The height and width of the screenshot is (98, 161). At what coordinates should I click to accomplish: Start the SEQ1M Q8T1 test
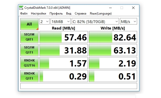[x=29, y=37]
